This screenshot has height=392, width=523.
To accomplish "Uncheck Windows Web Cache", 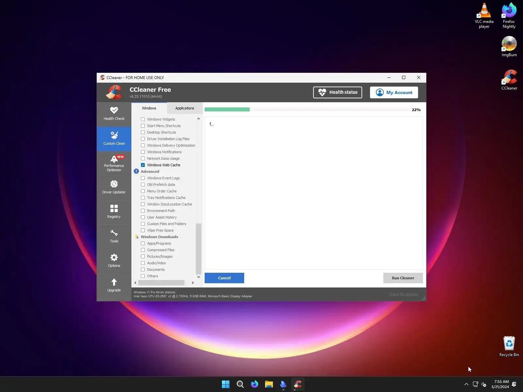I will 143,165.
